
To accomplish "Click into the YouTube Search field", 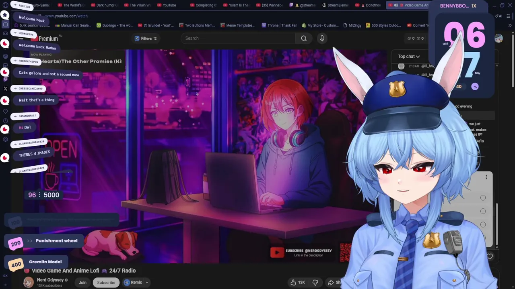I will [x=238, y=38].
